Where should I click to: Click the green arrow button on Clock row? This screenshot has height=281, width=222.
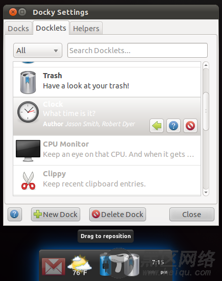pos(157,126)
